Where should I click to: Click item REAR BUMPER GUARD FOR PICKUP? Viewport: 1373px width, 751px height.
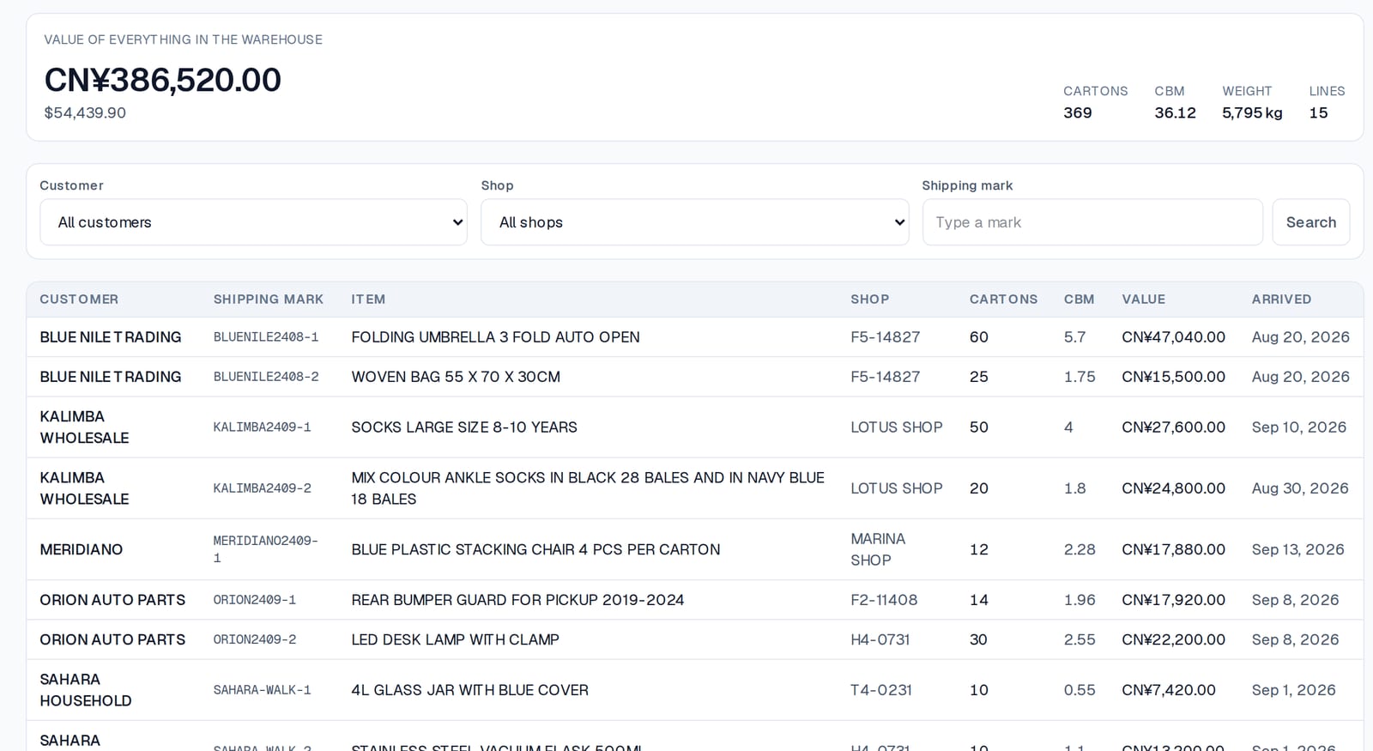tap(517, 600)
